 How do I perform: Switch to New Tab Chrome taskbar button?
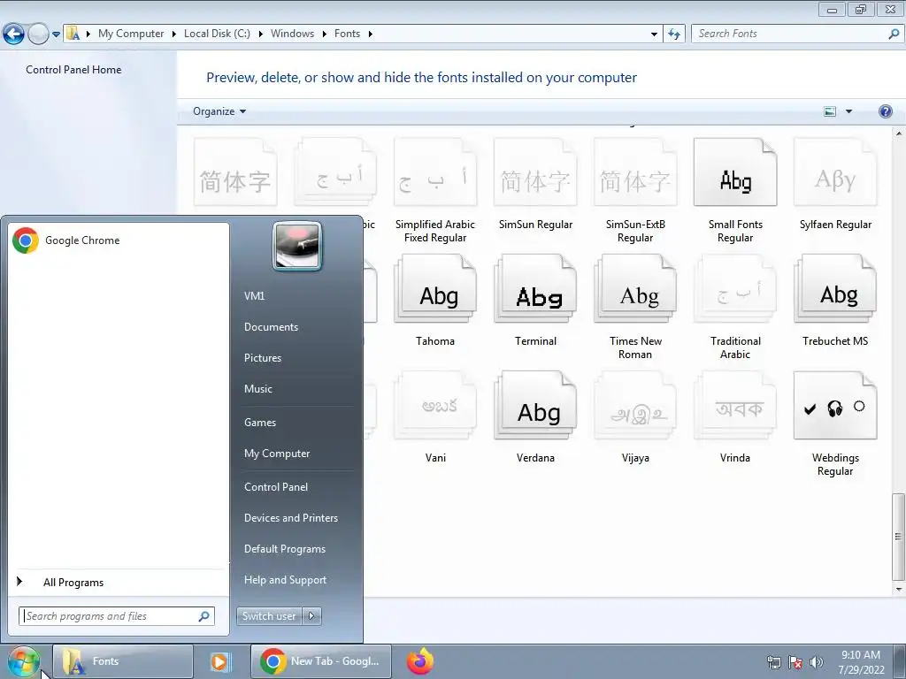(321, 661)
